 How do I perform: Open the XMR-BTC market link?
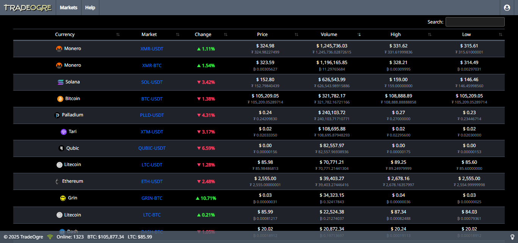coord(152,66)
